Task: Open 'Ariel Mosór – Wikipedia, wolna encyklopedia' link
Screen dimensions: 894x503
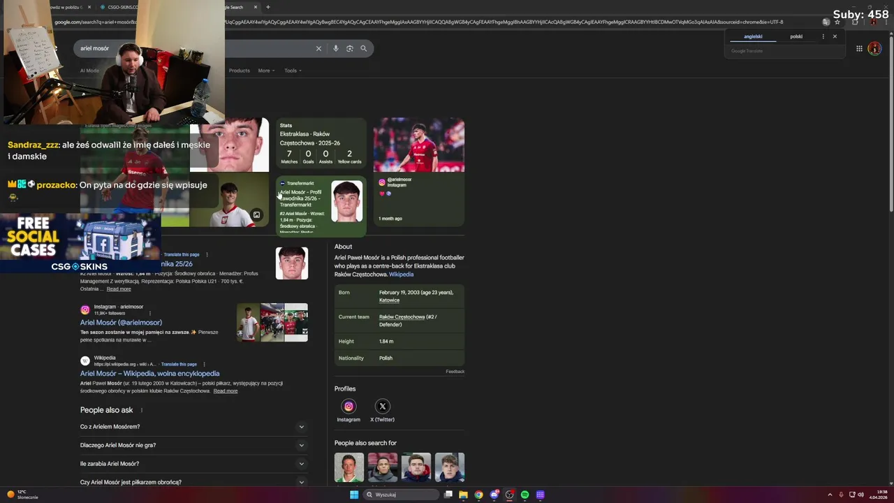Action: click(149, 374)
